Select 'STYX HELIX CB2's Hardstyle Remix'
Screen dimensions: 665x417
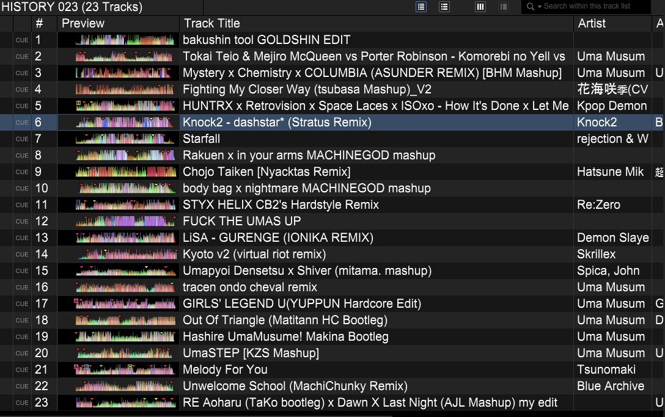[281, 205]
